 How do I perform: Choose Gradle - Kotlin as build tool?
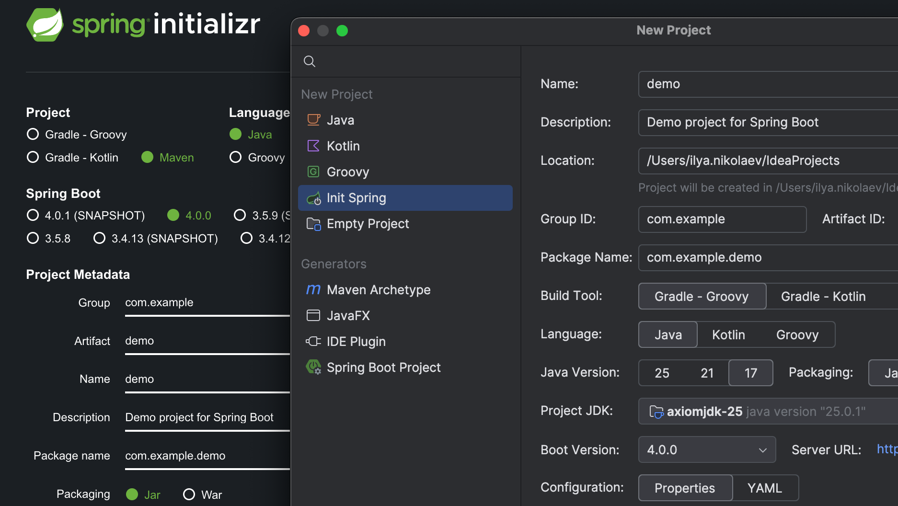pos(823,296)
